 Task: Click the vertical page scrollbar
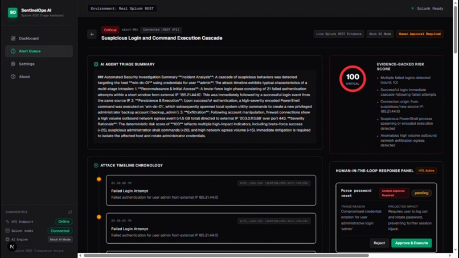tap(455, 29)
